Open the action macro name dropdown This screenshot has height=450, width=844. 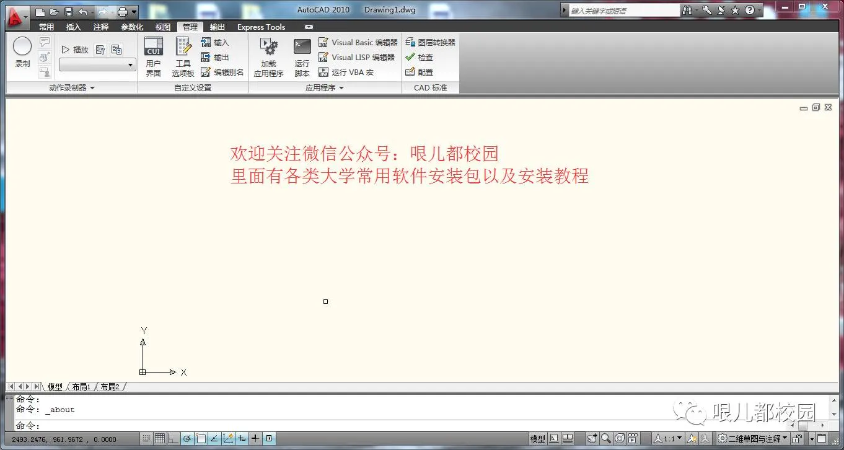pos(98,64)
